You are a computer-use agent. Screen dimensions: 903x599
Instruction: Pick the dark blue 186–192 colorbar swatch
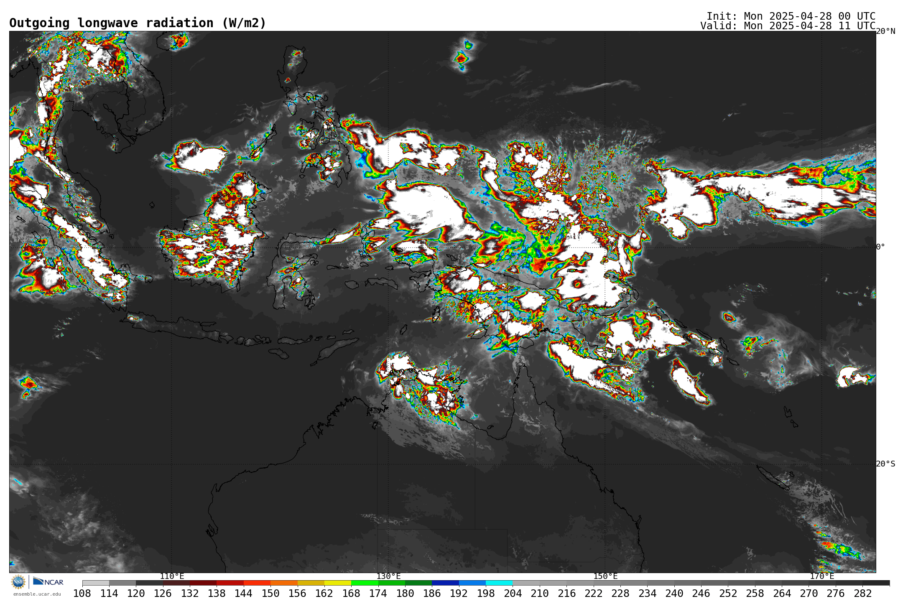pos(446,583)
